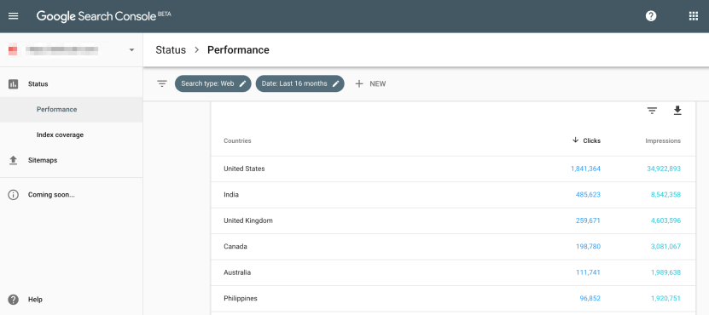Click the breadcrumb chevron separator

pyautogui.click(x=196, y=50)
